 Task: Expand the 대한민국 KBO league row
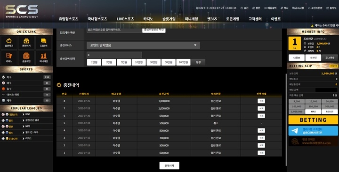[26, 114]
